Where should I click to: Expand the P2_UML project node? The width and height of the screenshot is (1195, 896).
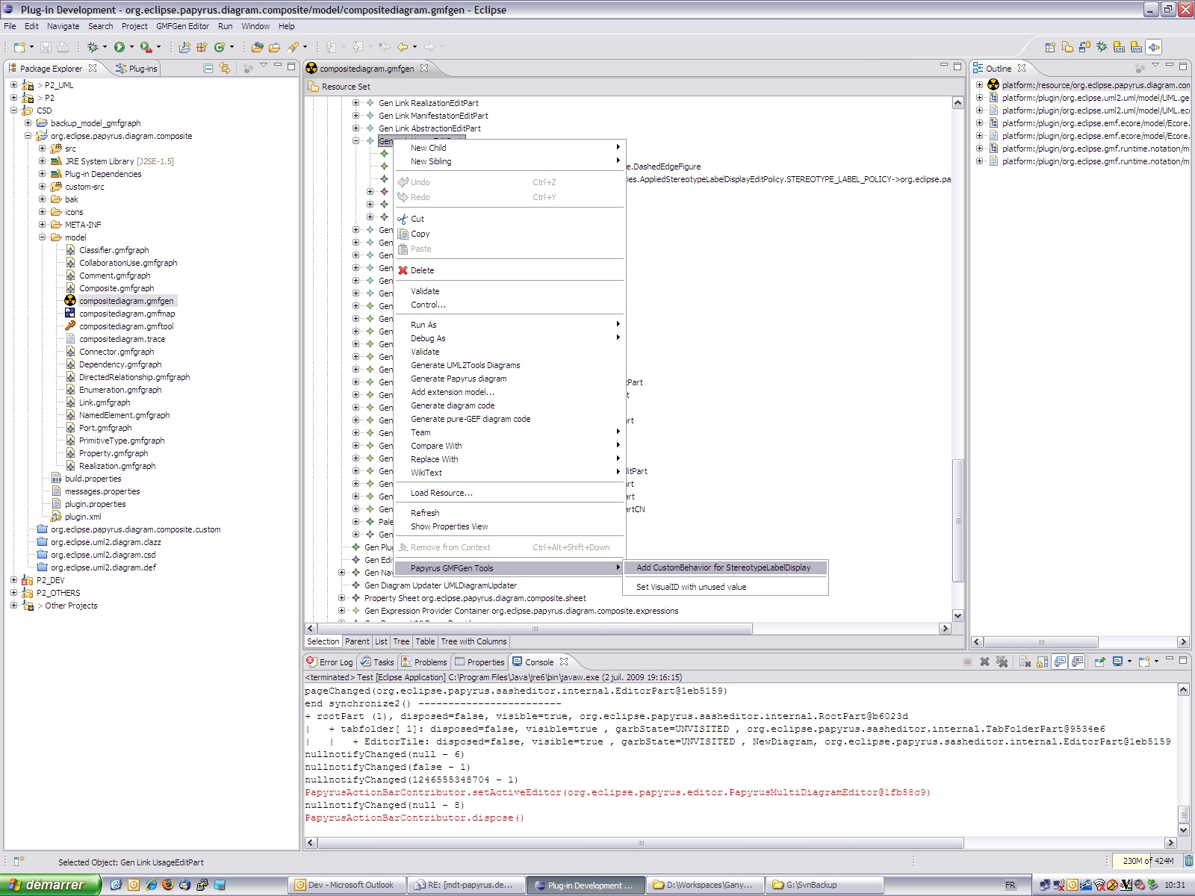click(x=13, y=85)
